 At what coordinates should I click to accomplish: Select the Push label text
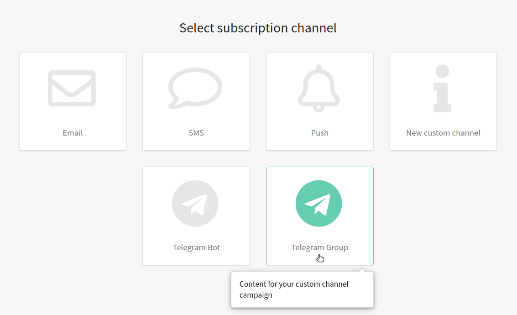pyautogui.click(x=320, y=133)
